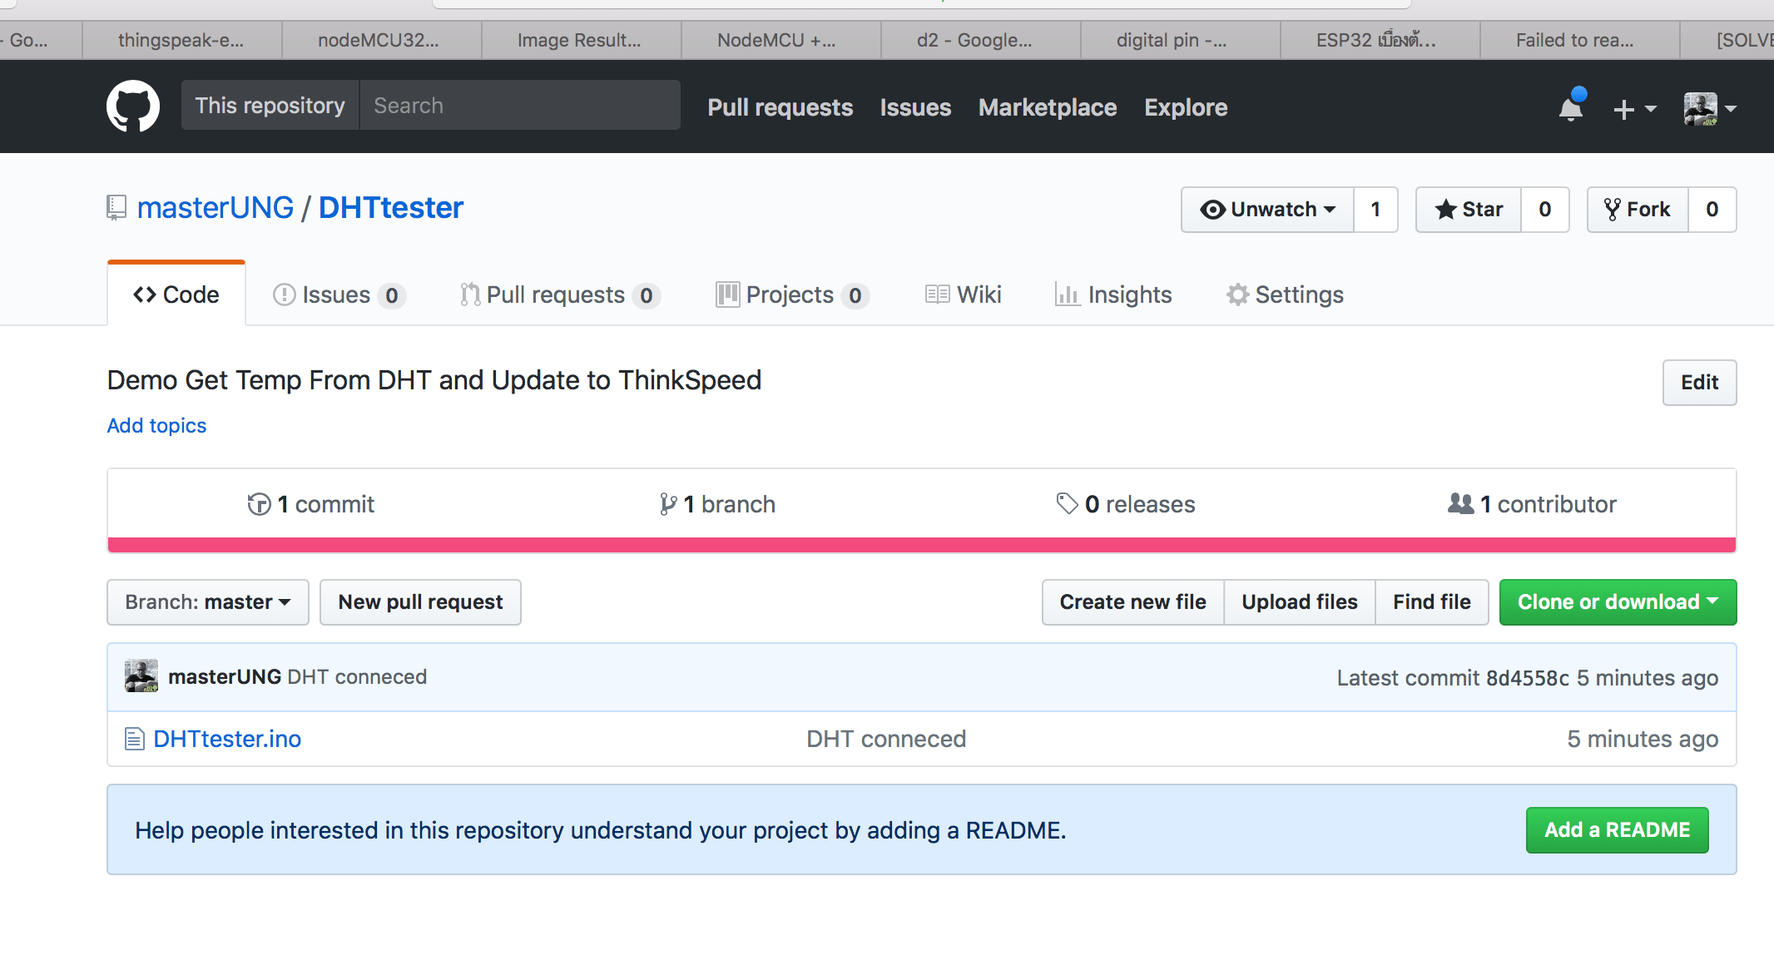Toggle the This repository search scope
Image resolution: width=1774 pixels, height=975 pixels.
coord(270,106)
